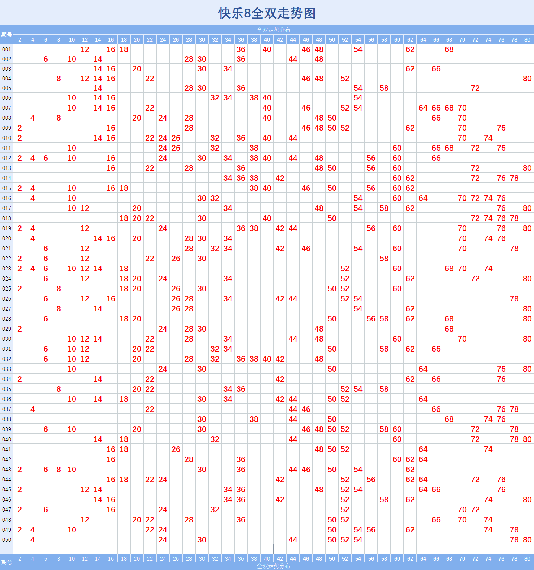This screenshot has height=570, width=534.
Task: Click number 8 in row 025
Action: pyautogui.click(x=59, y=289)
